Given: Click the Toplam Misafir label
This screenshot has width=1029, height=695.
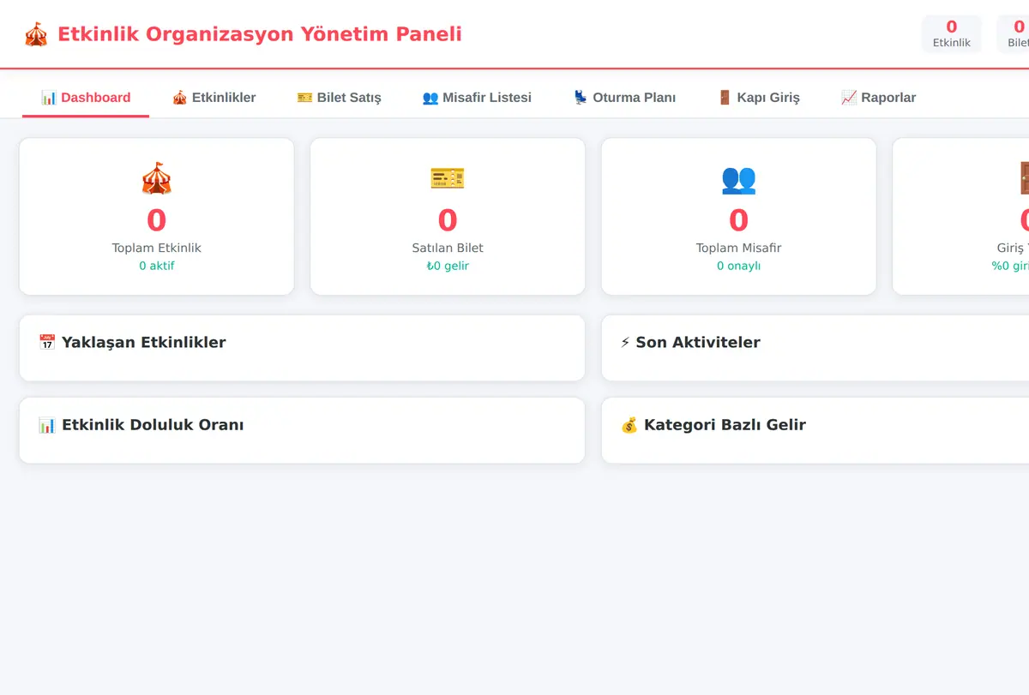Looking at the screenshot, I should [738, 248].
